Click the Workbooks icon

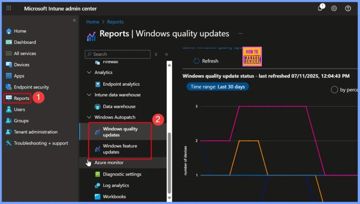coord(98,197)
